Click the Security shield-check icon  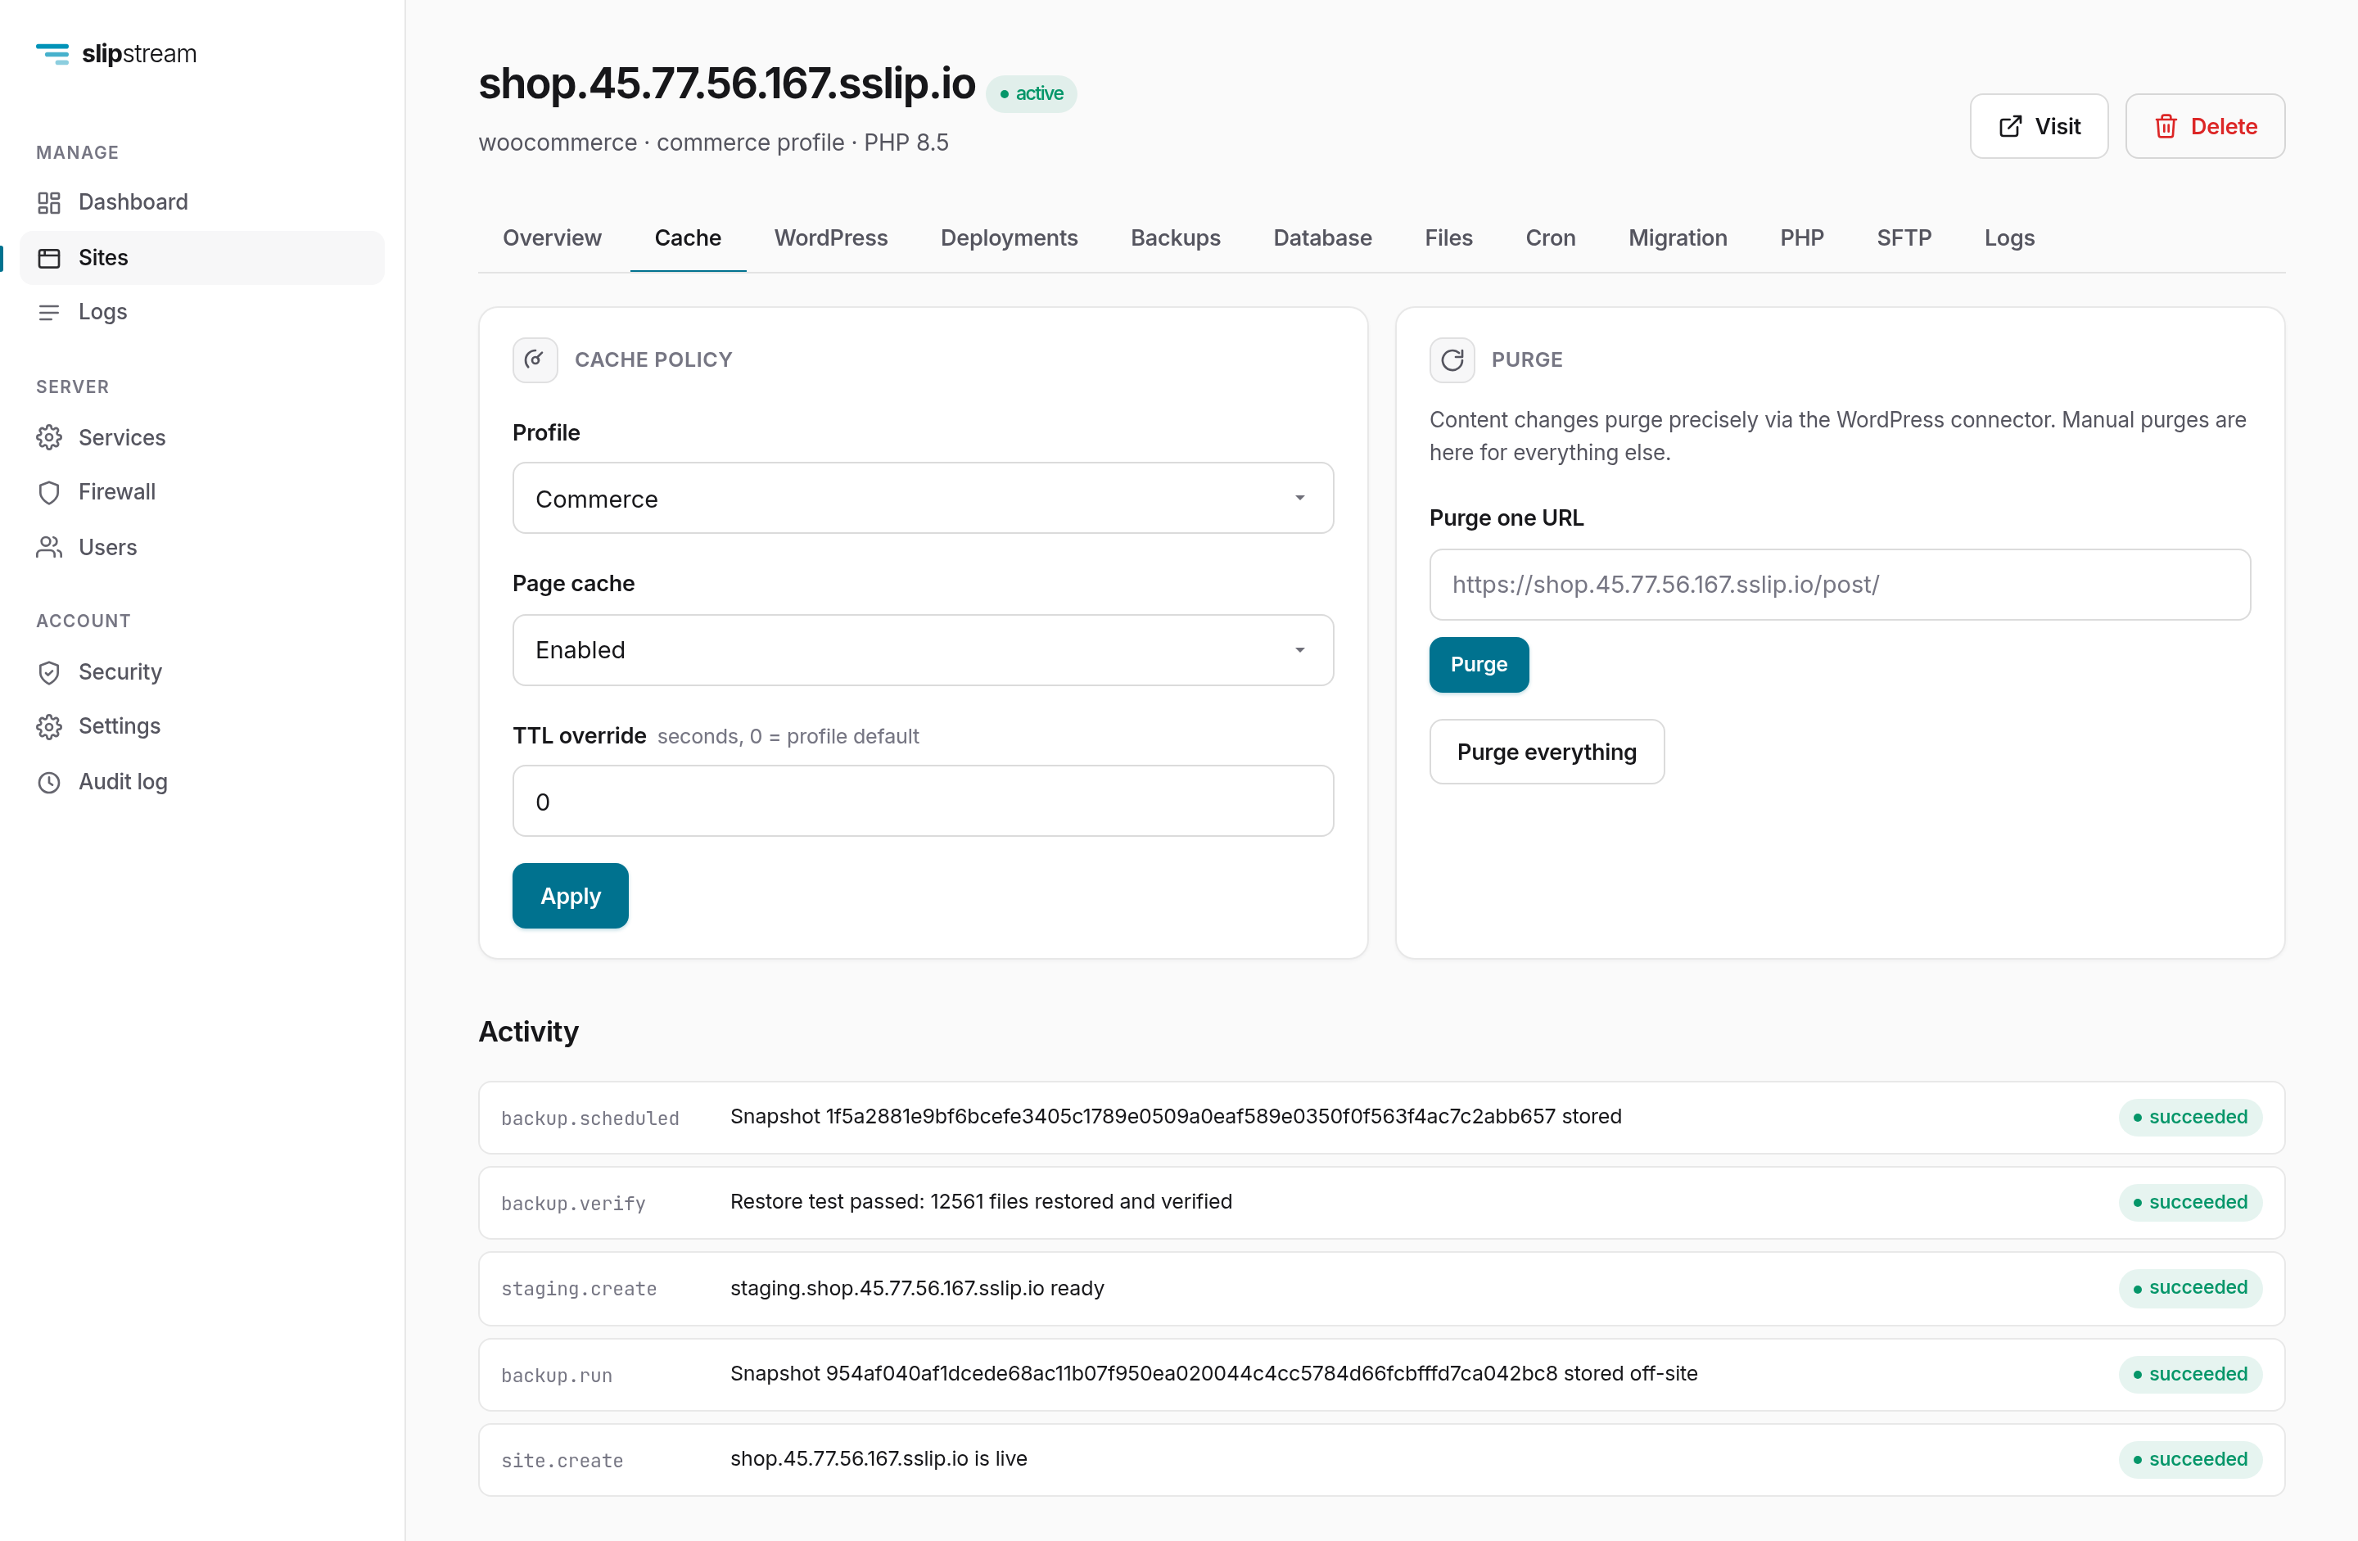48,672
